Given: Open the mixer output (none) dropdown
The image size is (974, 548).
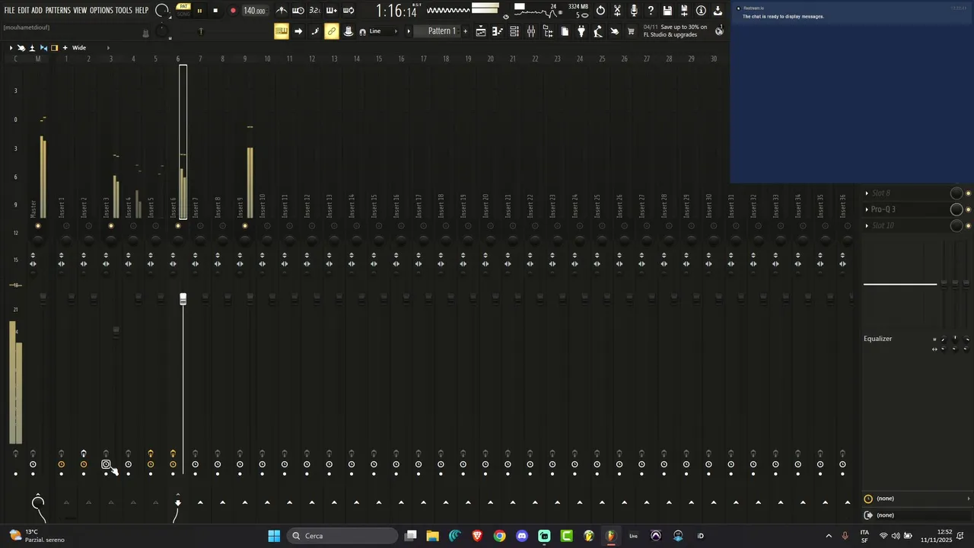Looking at the screenshot, I should (918, 515).
